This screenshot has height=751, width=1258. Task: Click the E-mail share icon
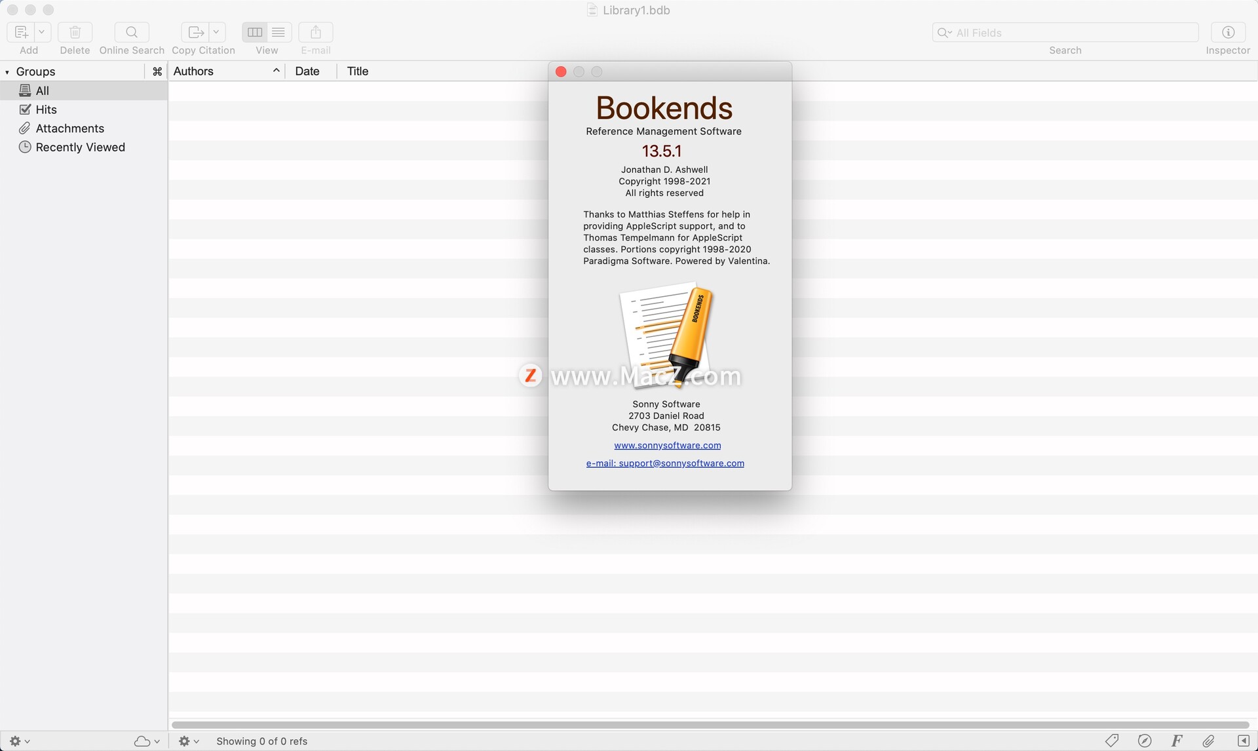(x=316, y=32)
